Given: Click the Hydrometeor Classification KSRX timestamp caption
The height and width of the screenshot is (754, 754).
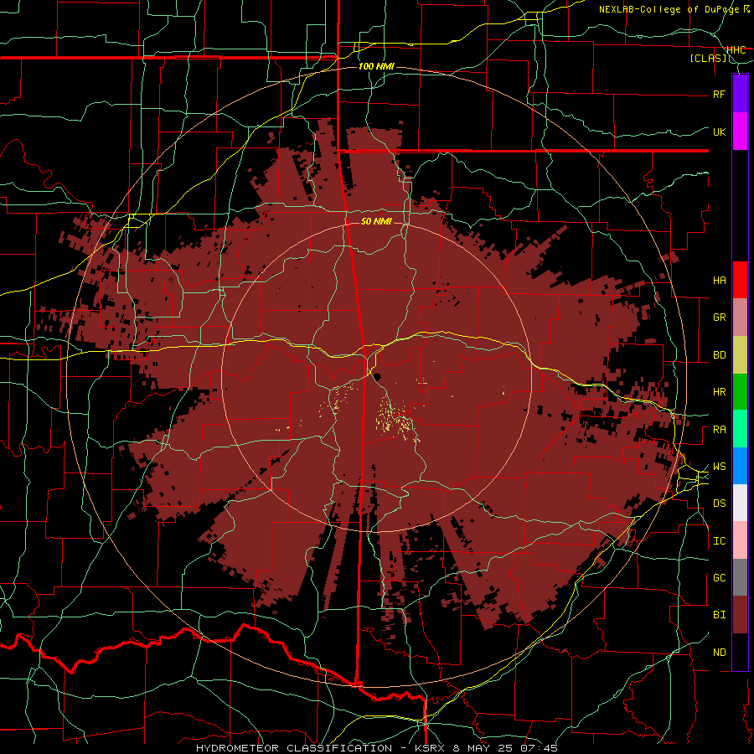Looking at the screenshot, I should point(377,748).
